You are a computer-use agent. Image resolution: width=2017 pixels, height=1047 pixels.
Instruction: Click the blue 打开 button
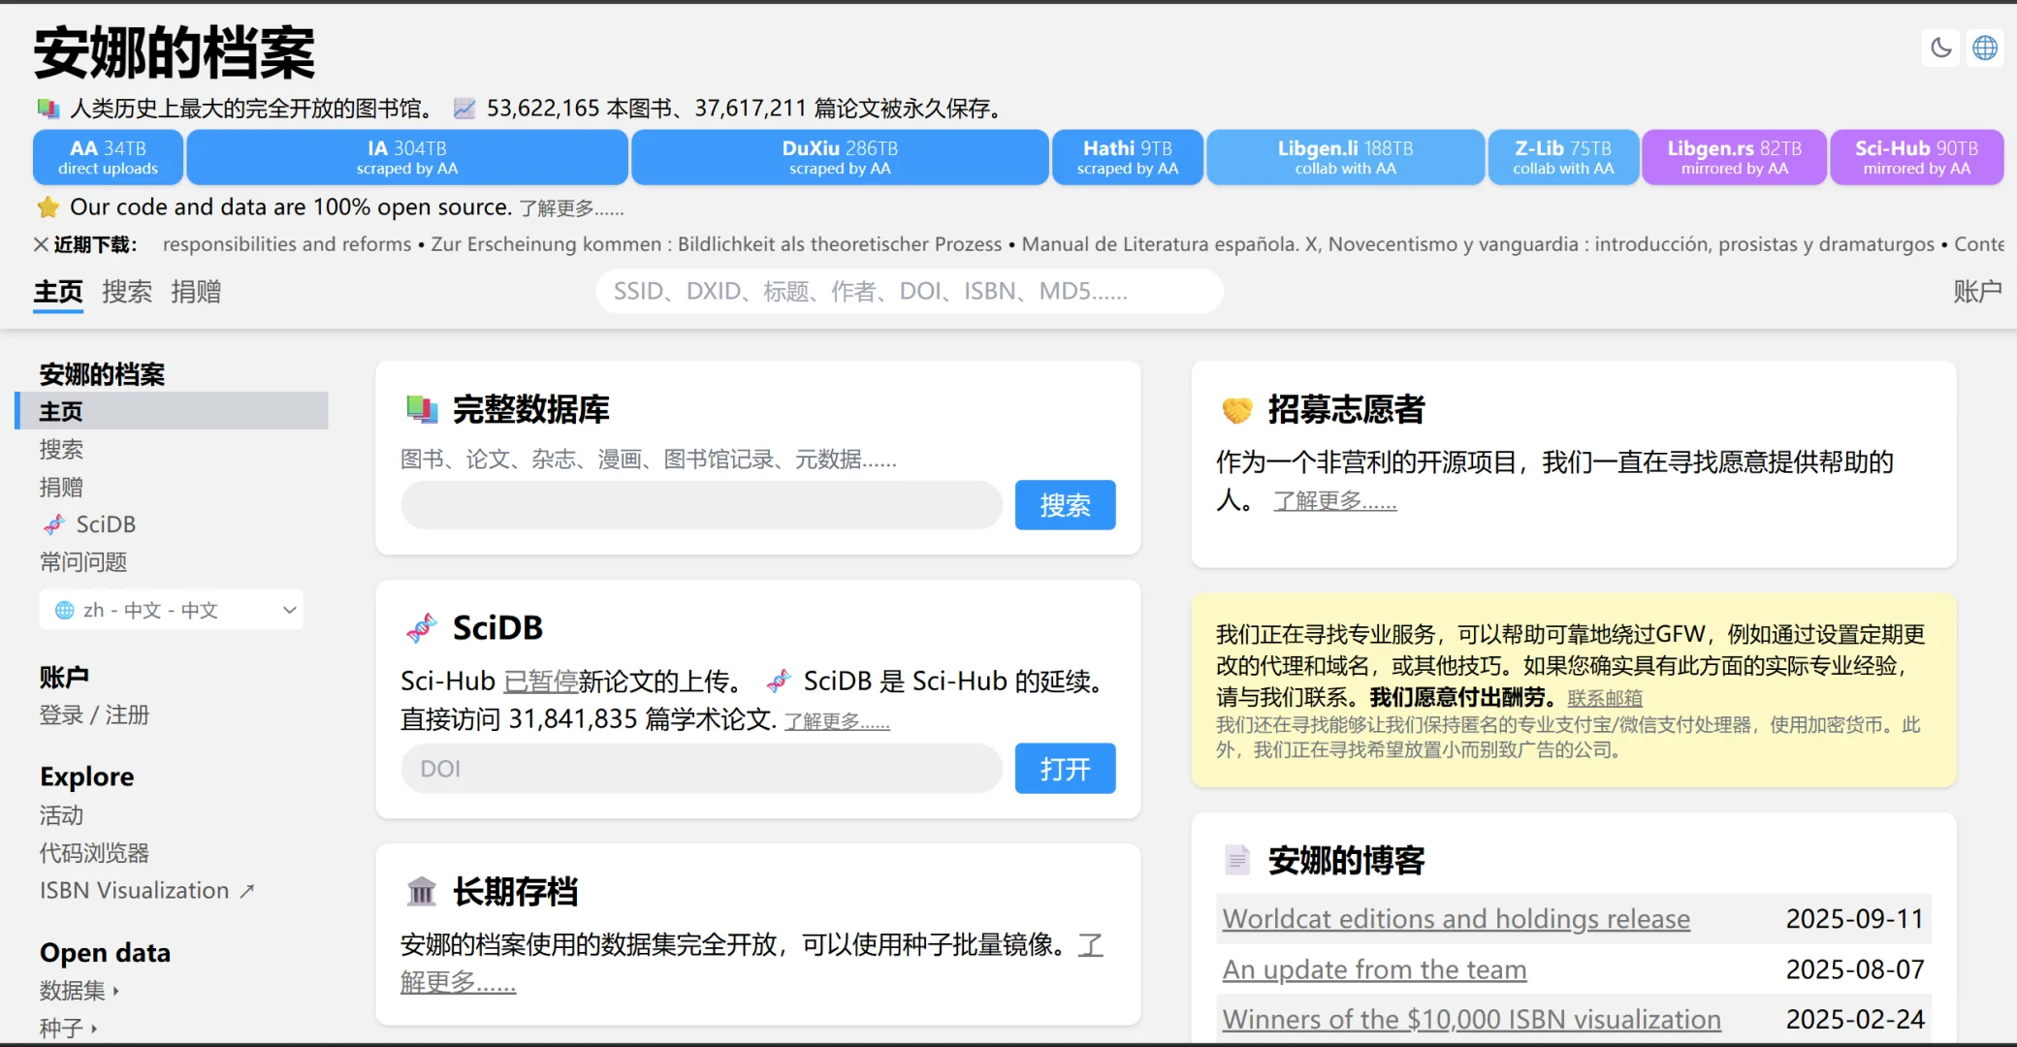click(1065, 769)
